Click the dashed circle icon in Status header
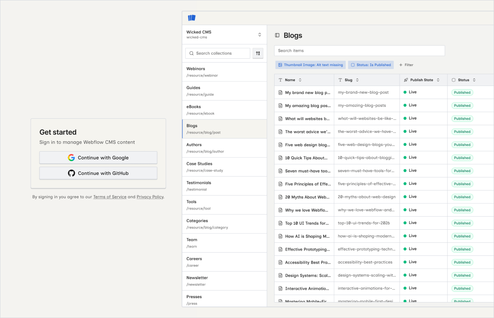The width and height of the screenshot is (494, 318). point(454,80)
